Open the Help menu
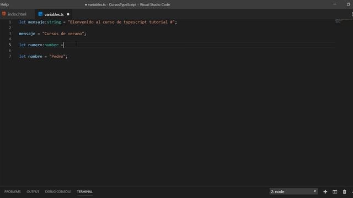The image size is (353, 198). tap(4, 4)
